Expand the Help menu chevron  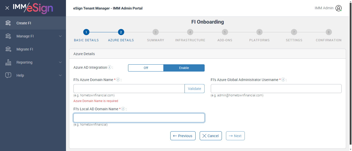pos(60,75)
